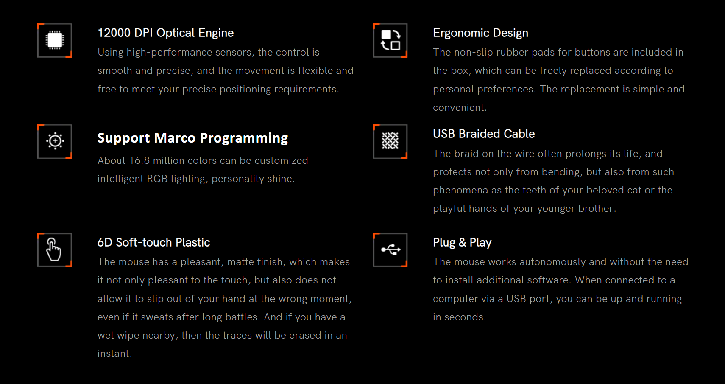Click the Ergonomic Design heading

click(480, 33)
